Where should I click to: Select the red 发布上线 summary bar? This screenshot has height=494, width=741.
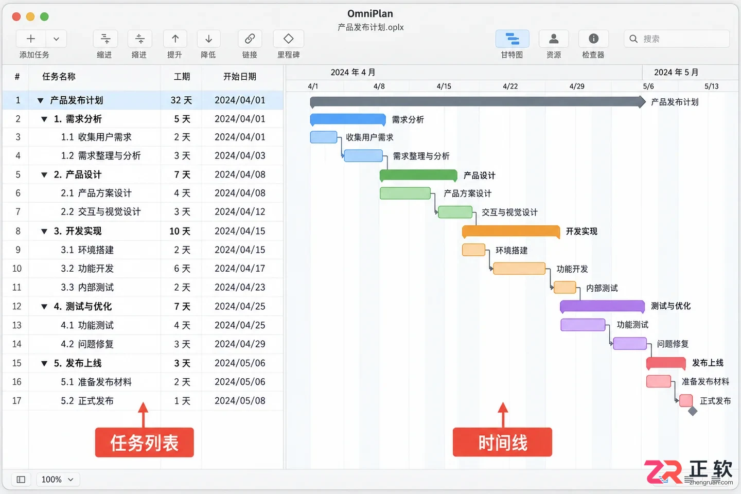point(666,363)
